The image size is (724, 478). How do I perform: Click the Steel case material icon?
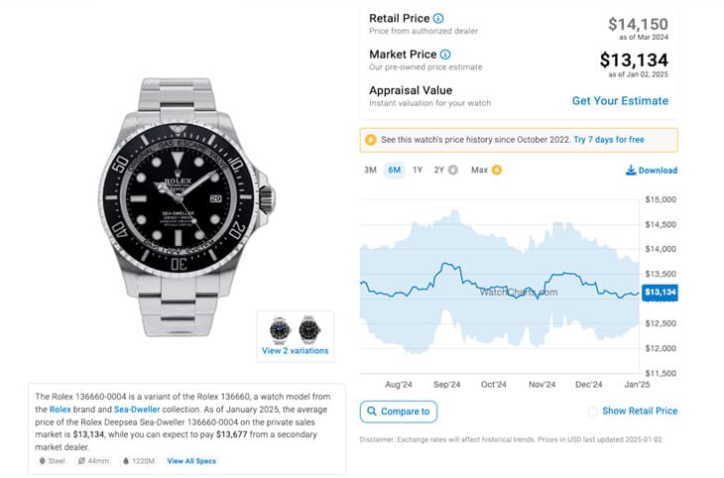click(x=40, y=461)
